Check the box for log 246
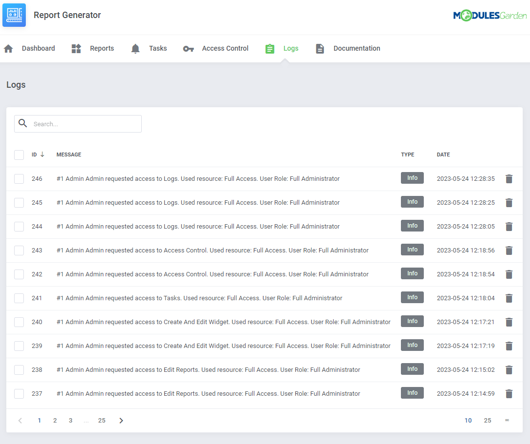The height and width of the screenshot is (444, 530). (19, 178)
